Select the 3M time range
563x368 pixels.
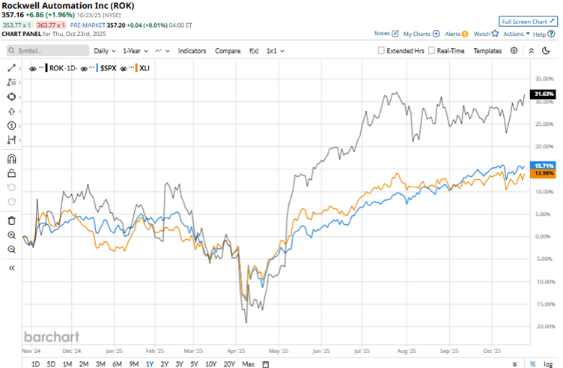100,364
